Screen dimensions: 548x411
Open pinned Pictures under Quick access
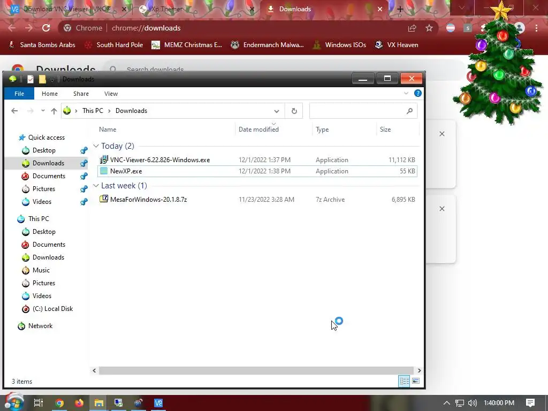click(44, 189)
